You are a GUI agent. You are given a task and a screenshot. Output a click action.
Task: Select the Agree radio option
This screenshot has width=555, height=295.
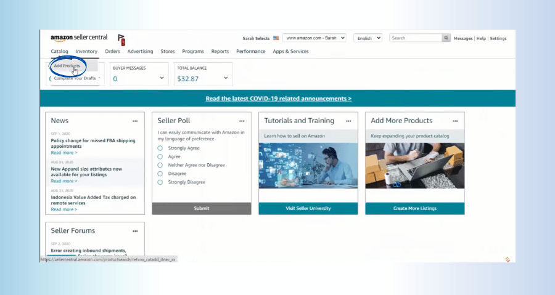(160, 156)
